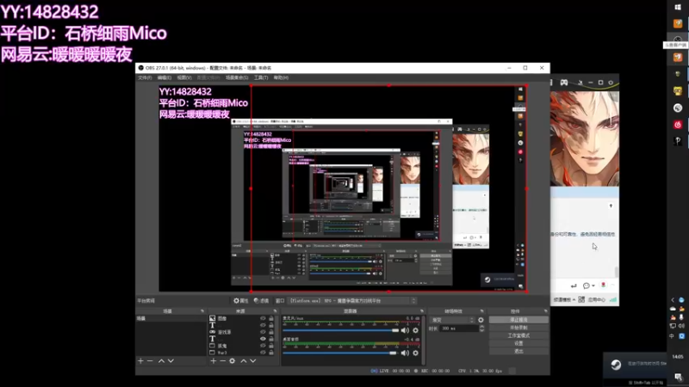Viewport: 689px width, 387px height.
Task: Open notification center icon at taskbar bottom
Action: click(679, 377)
